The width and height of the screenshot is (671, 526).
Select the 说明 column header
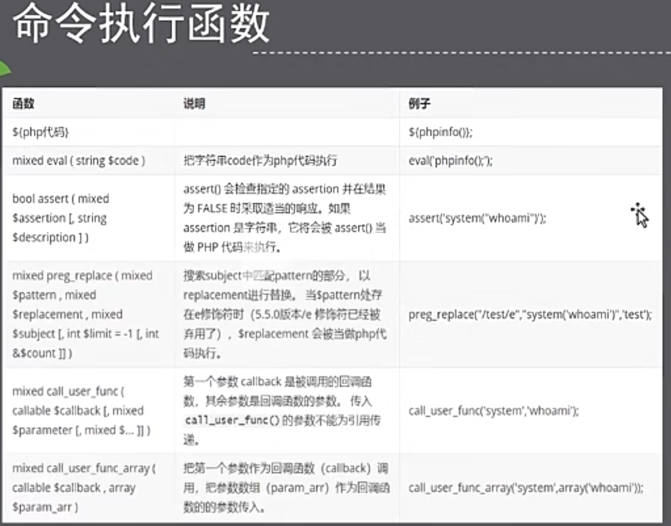[193, 104]
